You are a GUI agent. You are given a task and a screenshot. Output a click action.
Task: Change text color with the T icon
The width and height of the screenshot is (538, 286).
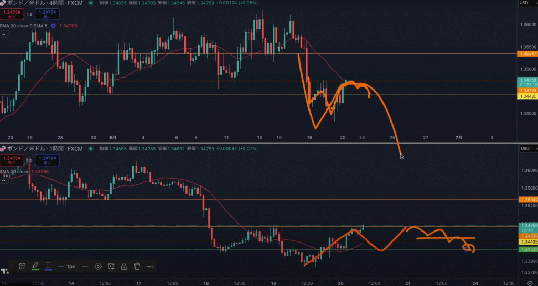(48, 266)
